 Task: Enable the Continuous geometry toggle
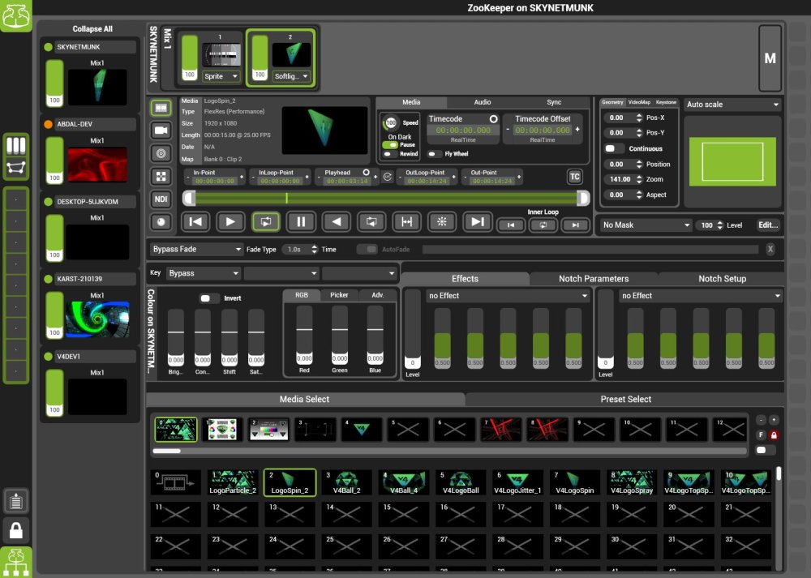point(615,148)
